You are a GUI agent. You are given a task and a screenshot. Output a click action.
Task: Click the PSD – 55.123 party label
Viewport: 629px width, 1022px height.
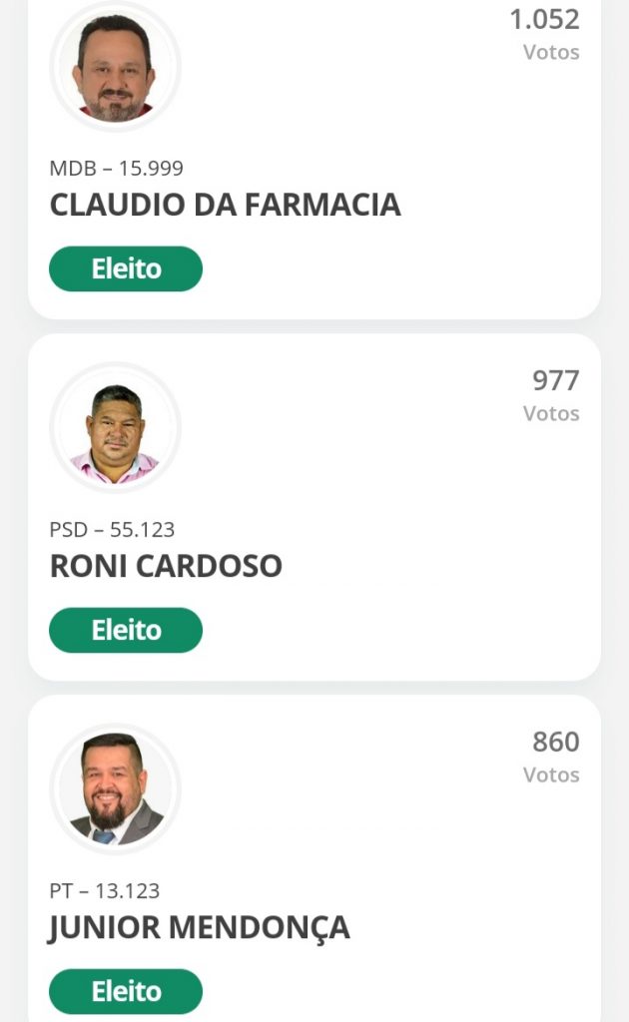click(112, 530)
